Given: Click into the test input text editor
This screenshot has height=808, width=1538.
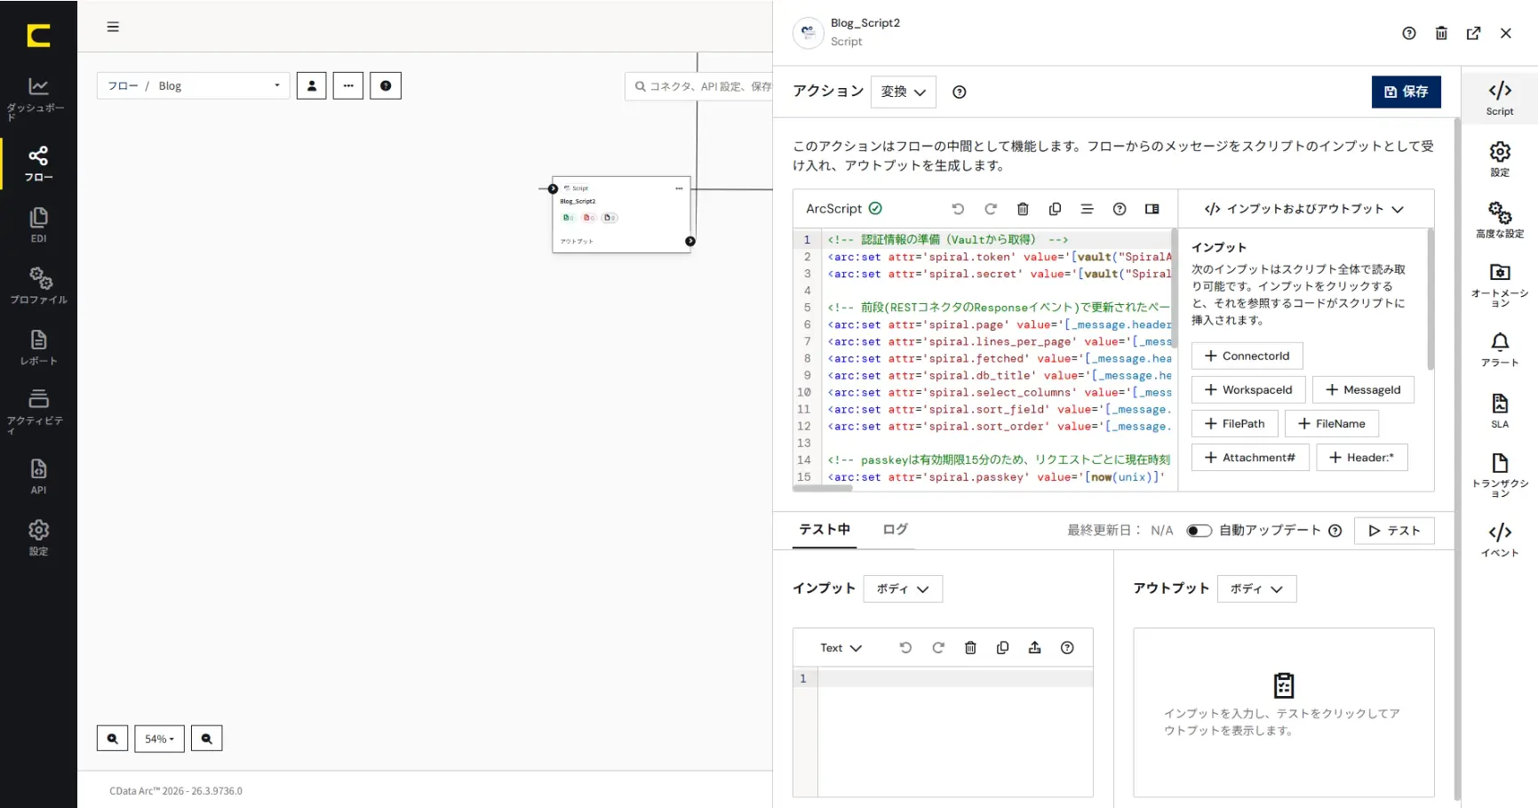Looking at the screenshot, I should click(x=955, y=734).
